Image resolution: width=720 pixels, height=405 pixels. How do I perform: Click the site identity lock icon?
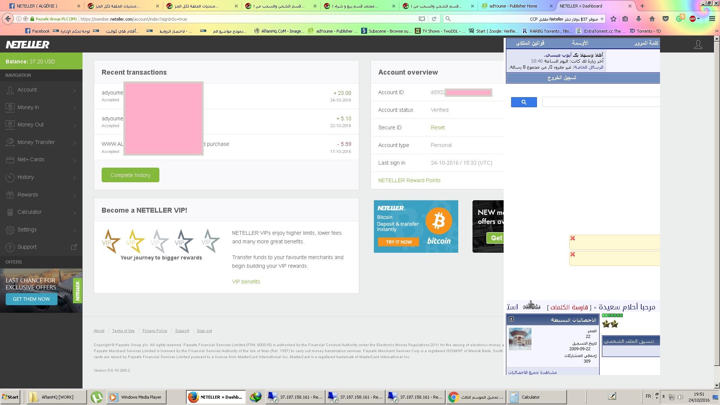pyautogui.click(x=32, y=19)
